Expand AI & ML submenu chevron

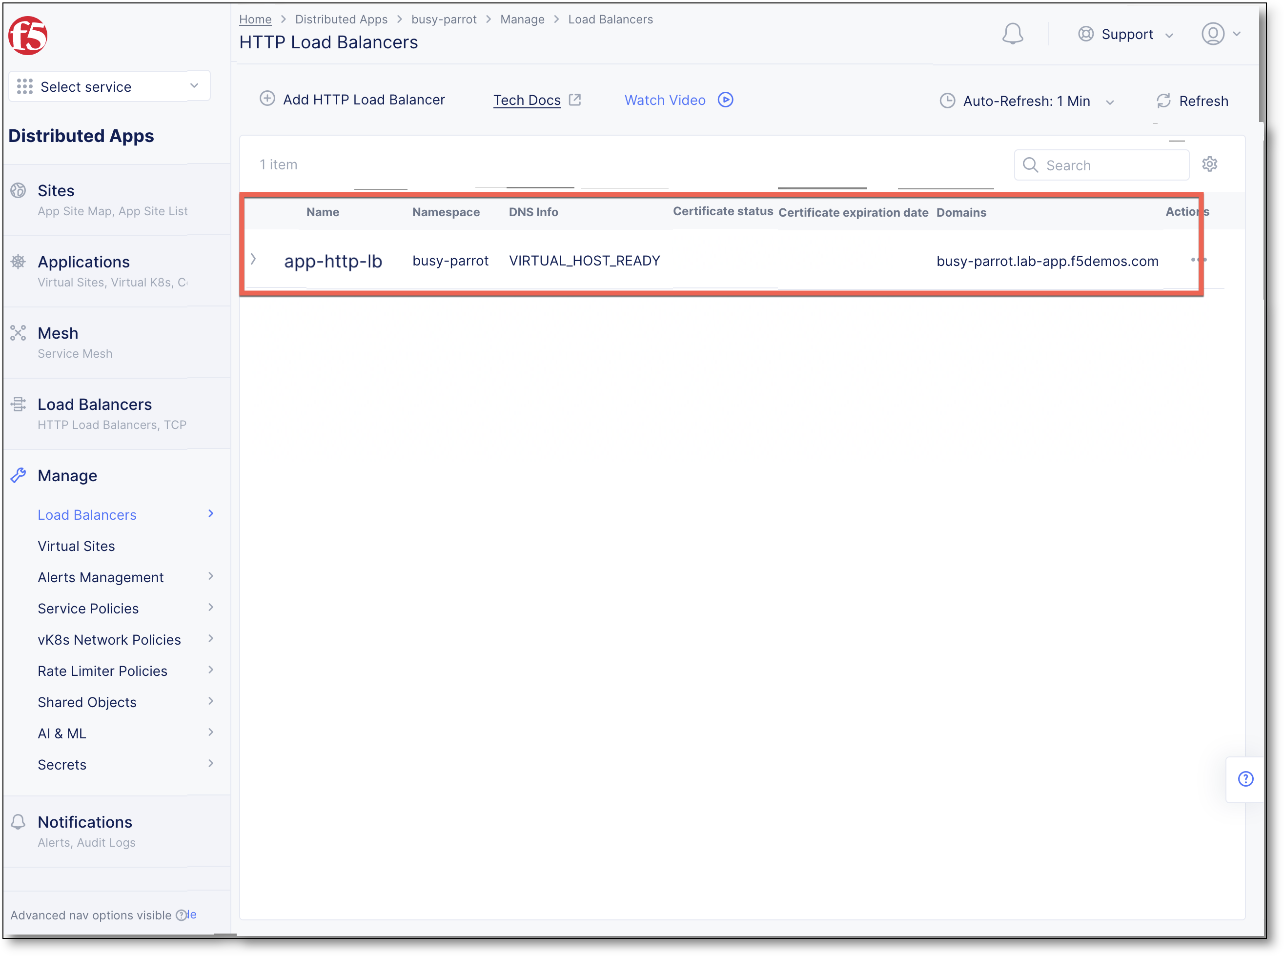211,732
